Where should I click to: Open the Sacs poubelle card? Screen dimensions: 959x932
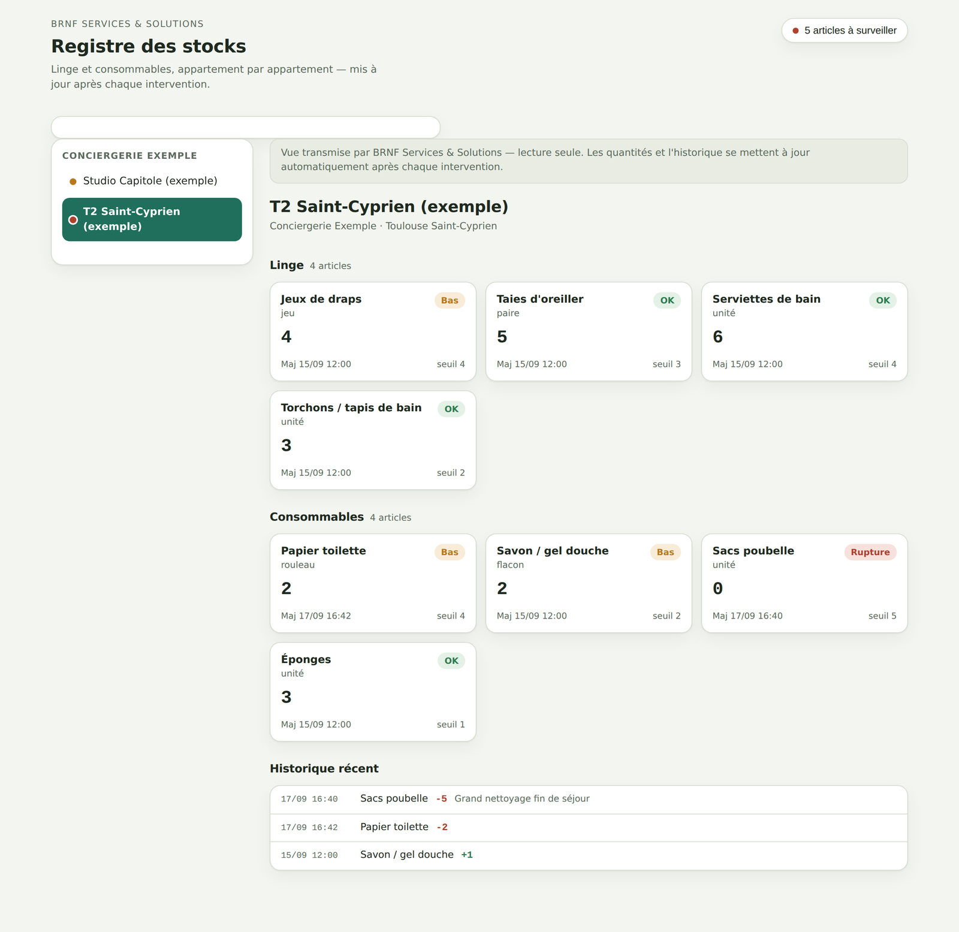point(804,583)
